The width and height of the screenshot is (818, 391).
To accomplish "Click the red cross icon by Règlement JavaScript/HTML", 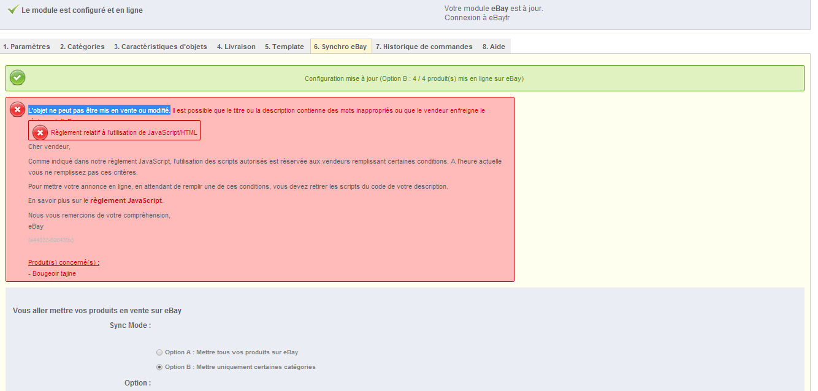I will pos(40,132).
